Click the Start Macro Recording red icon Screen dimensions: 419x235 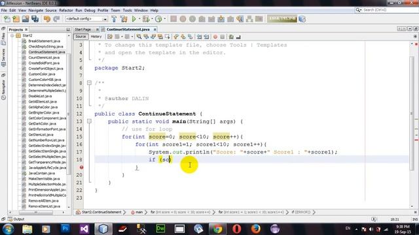[215, 37]
